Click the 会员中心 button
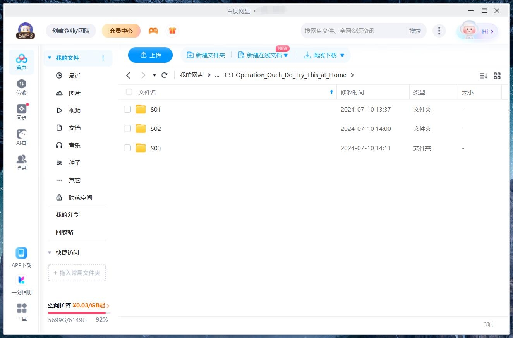Viewport: 513px width, 338px height. 121,31
